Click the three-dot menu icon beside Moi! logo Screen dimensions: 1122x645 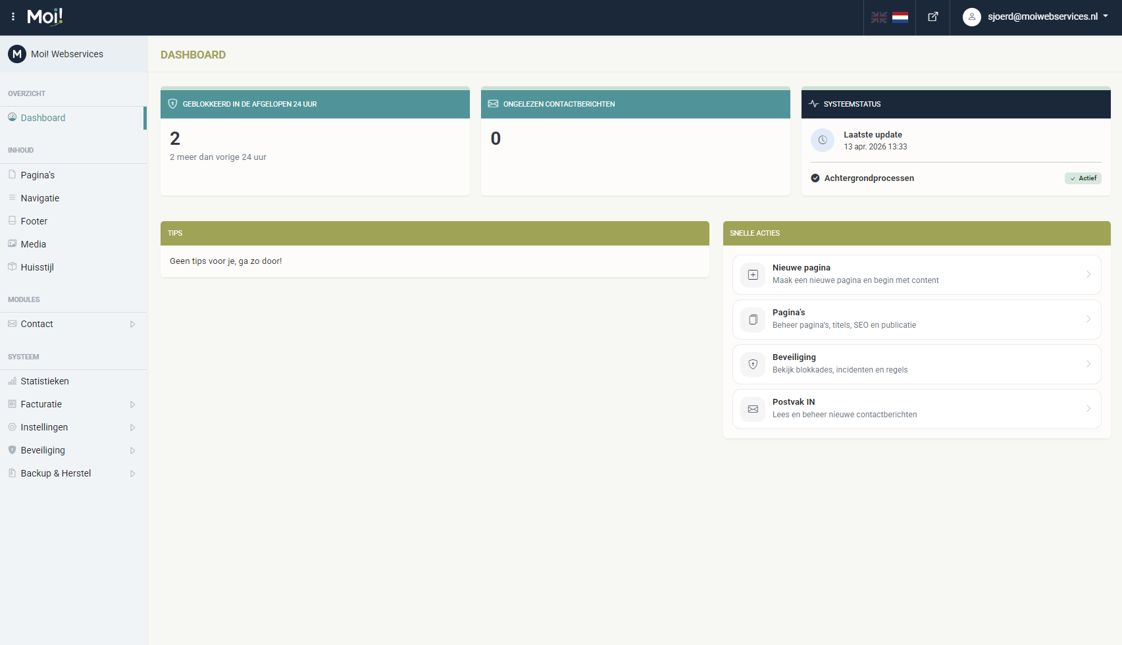(x=13, y=17)
